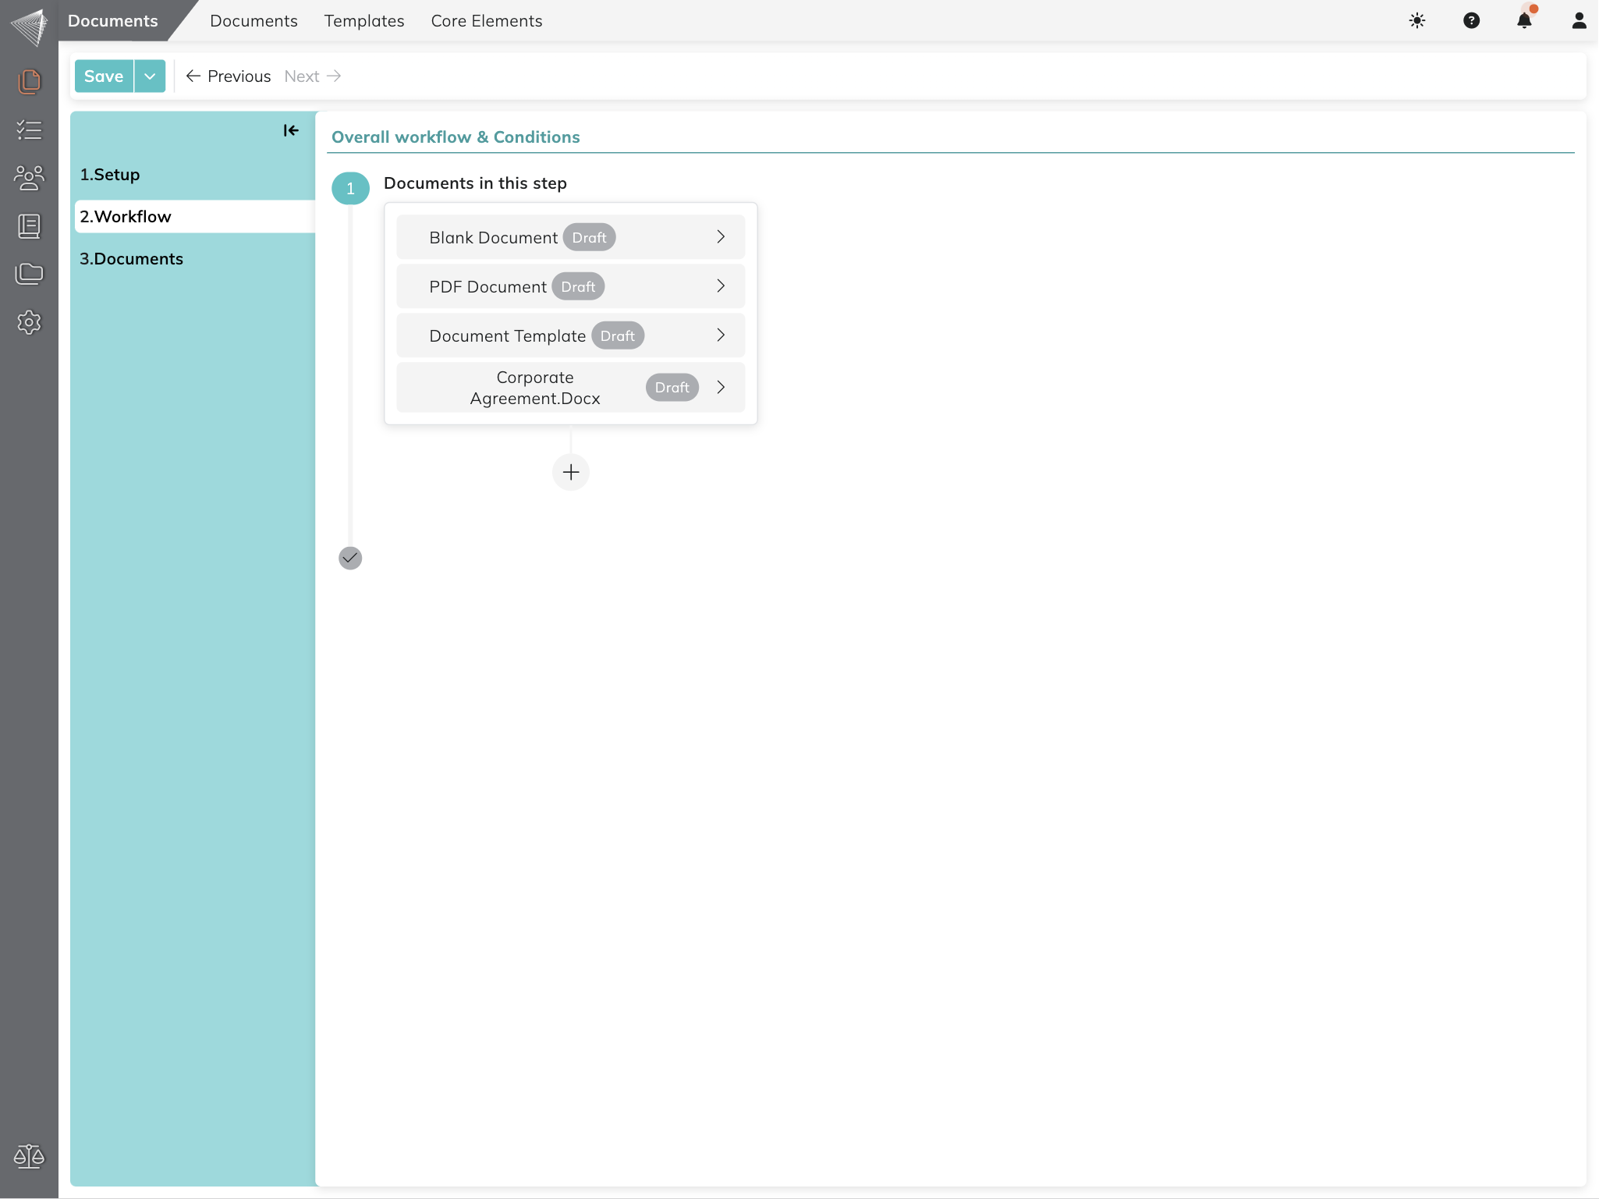Open the settings gear sidebar icon
Viewport: 1599px width, 1199px height.
point(29,322)
